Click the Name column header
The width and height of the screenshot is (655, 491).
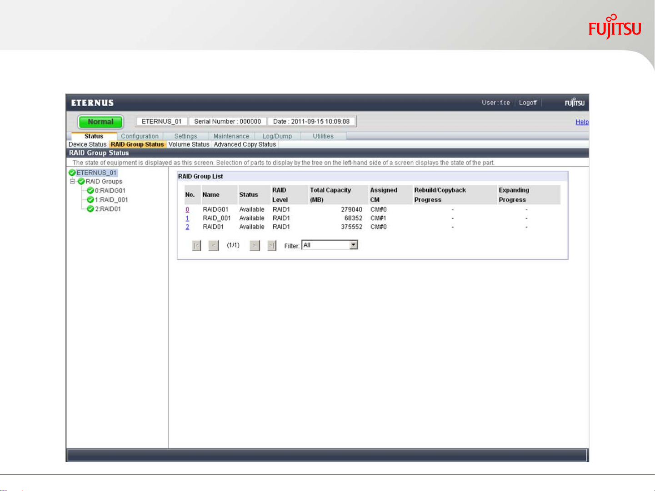point(211,195)
